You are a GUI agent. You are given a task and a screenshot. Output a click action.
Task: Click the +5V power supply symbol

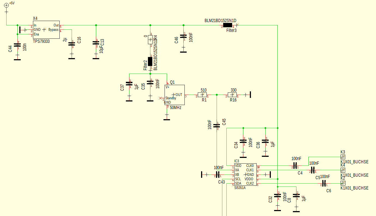coord(6,4)
